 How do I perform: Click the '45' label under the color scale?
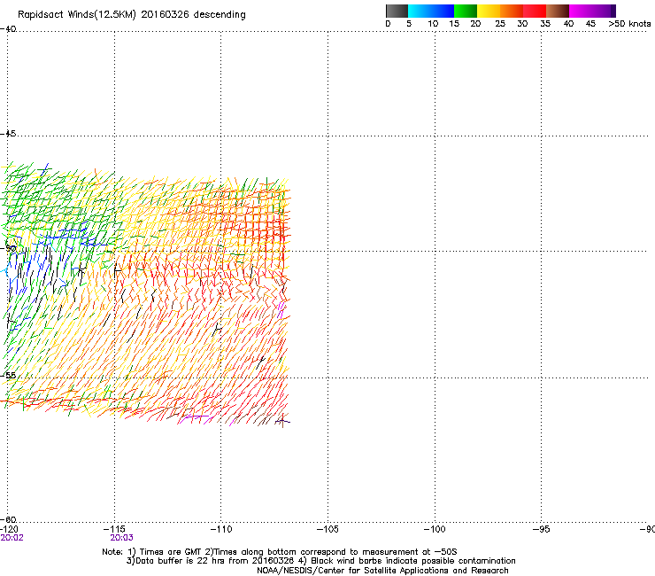point(590,24)
